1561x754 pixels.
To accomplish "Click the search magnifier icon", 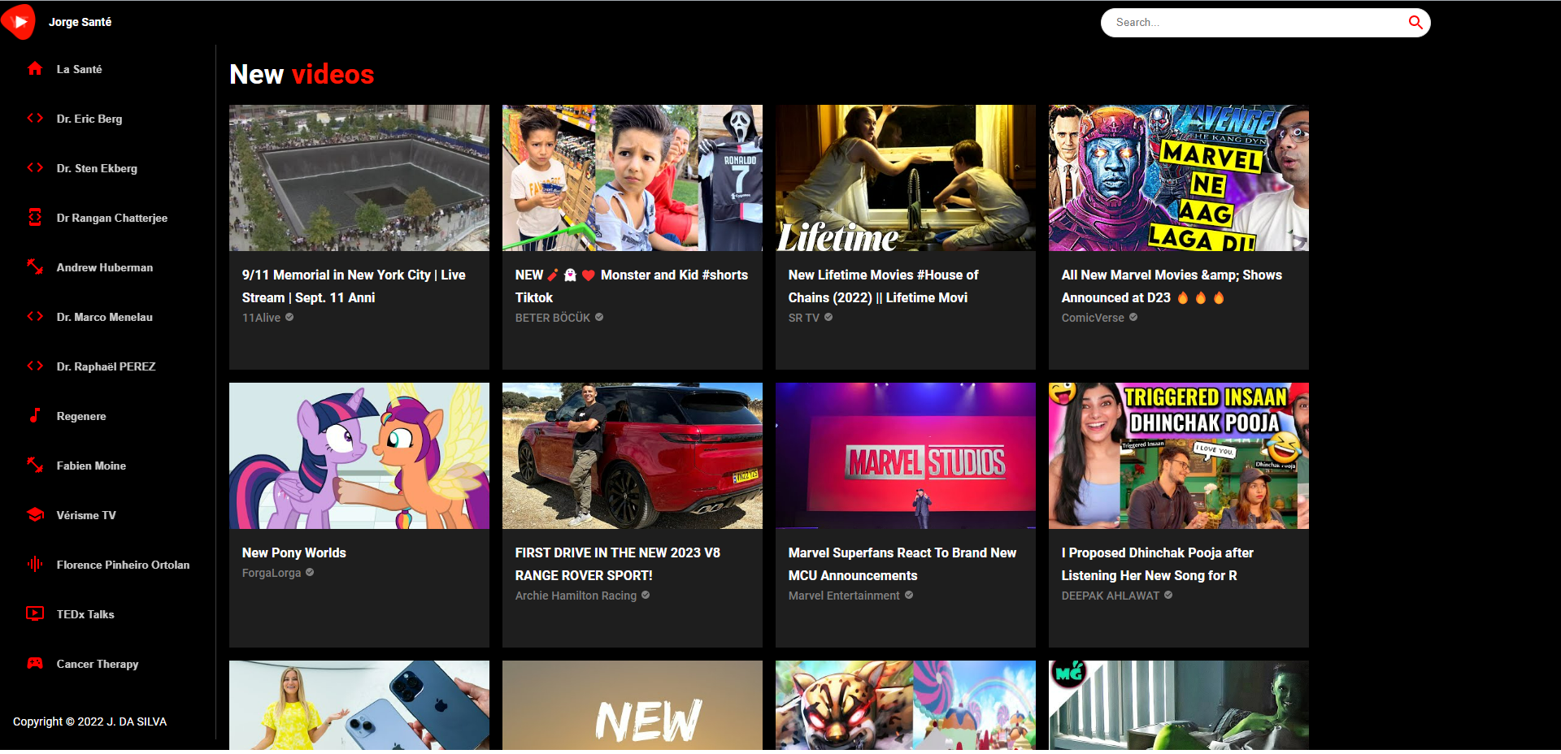I will click(x=1415, y=23).
